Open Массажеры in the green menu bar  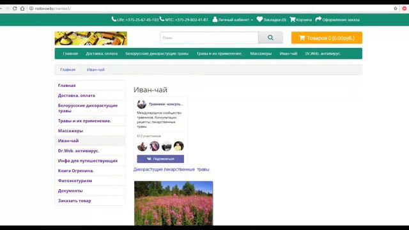(261, 54)
